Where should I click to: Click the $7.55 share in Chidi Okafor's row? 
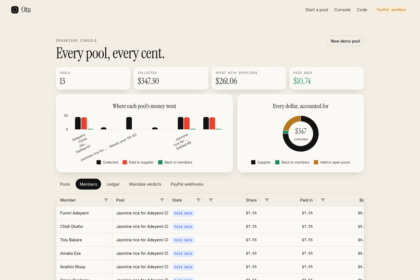[251, 226]
